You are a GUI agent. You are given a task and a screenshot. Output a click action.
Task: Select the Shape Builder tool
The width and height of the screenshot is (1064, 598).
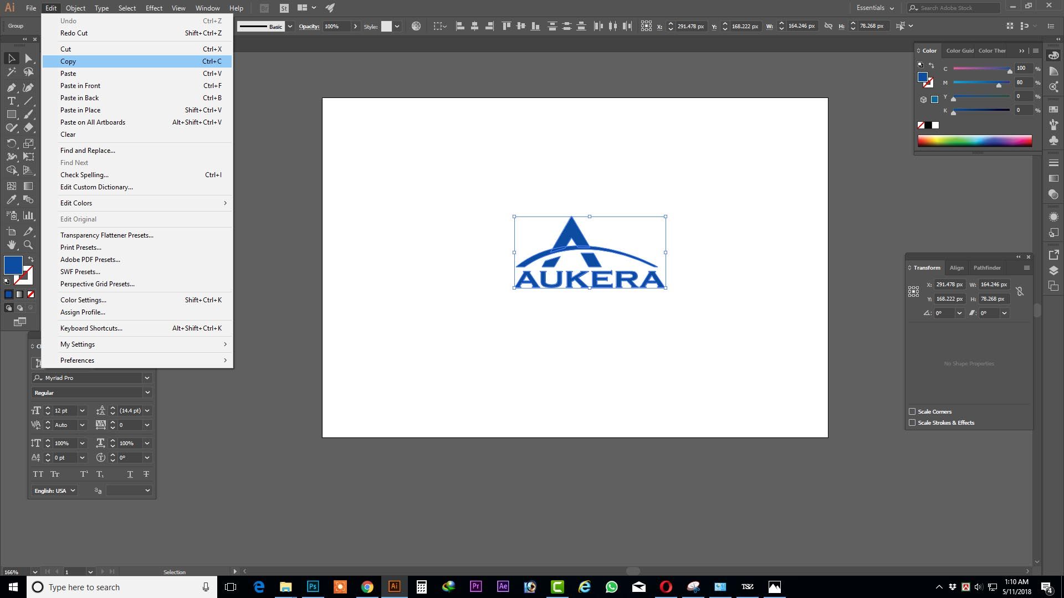click(11, 170)
